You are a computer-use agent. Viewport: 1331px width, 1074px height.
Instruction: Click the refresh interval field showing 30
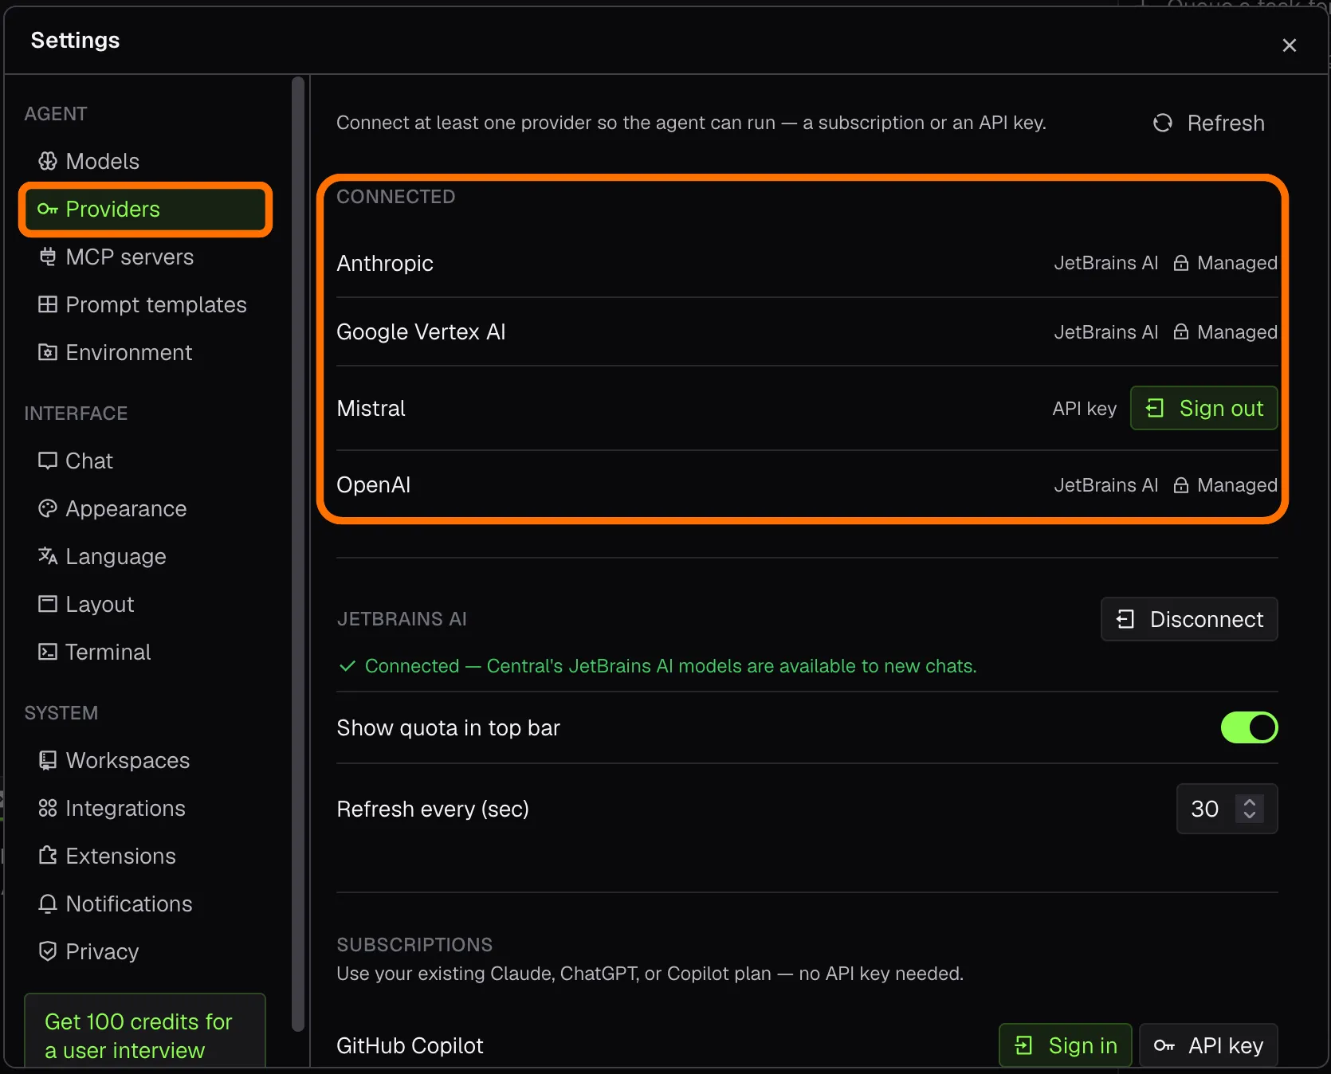point(1227,809)
